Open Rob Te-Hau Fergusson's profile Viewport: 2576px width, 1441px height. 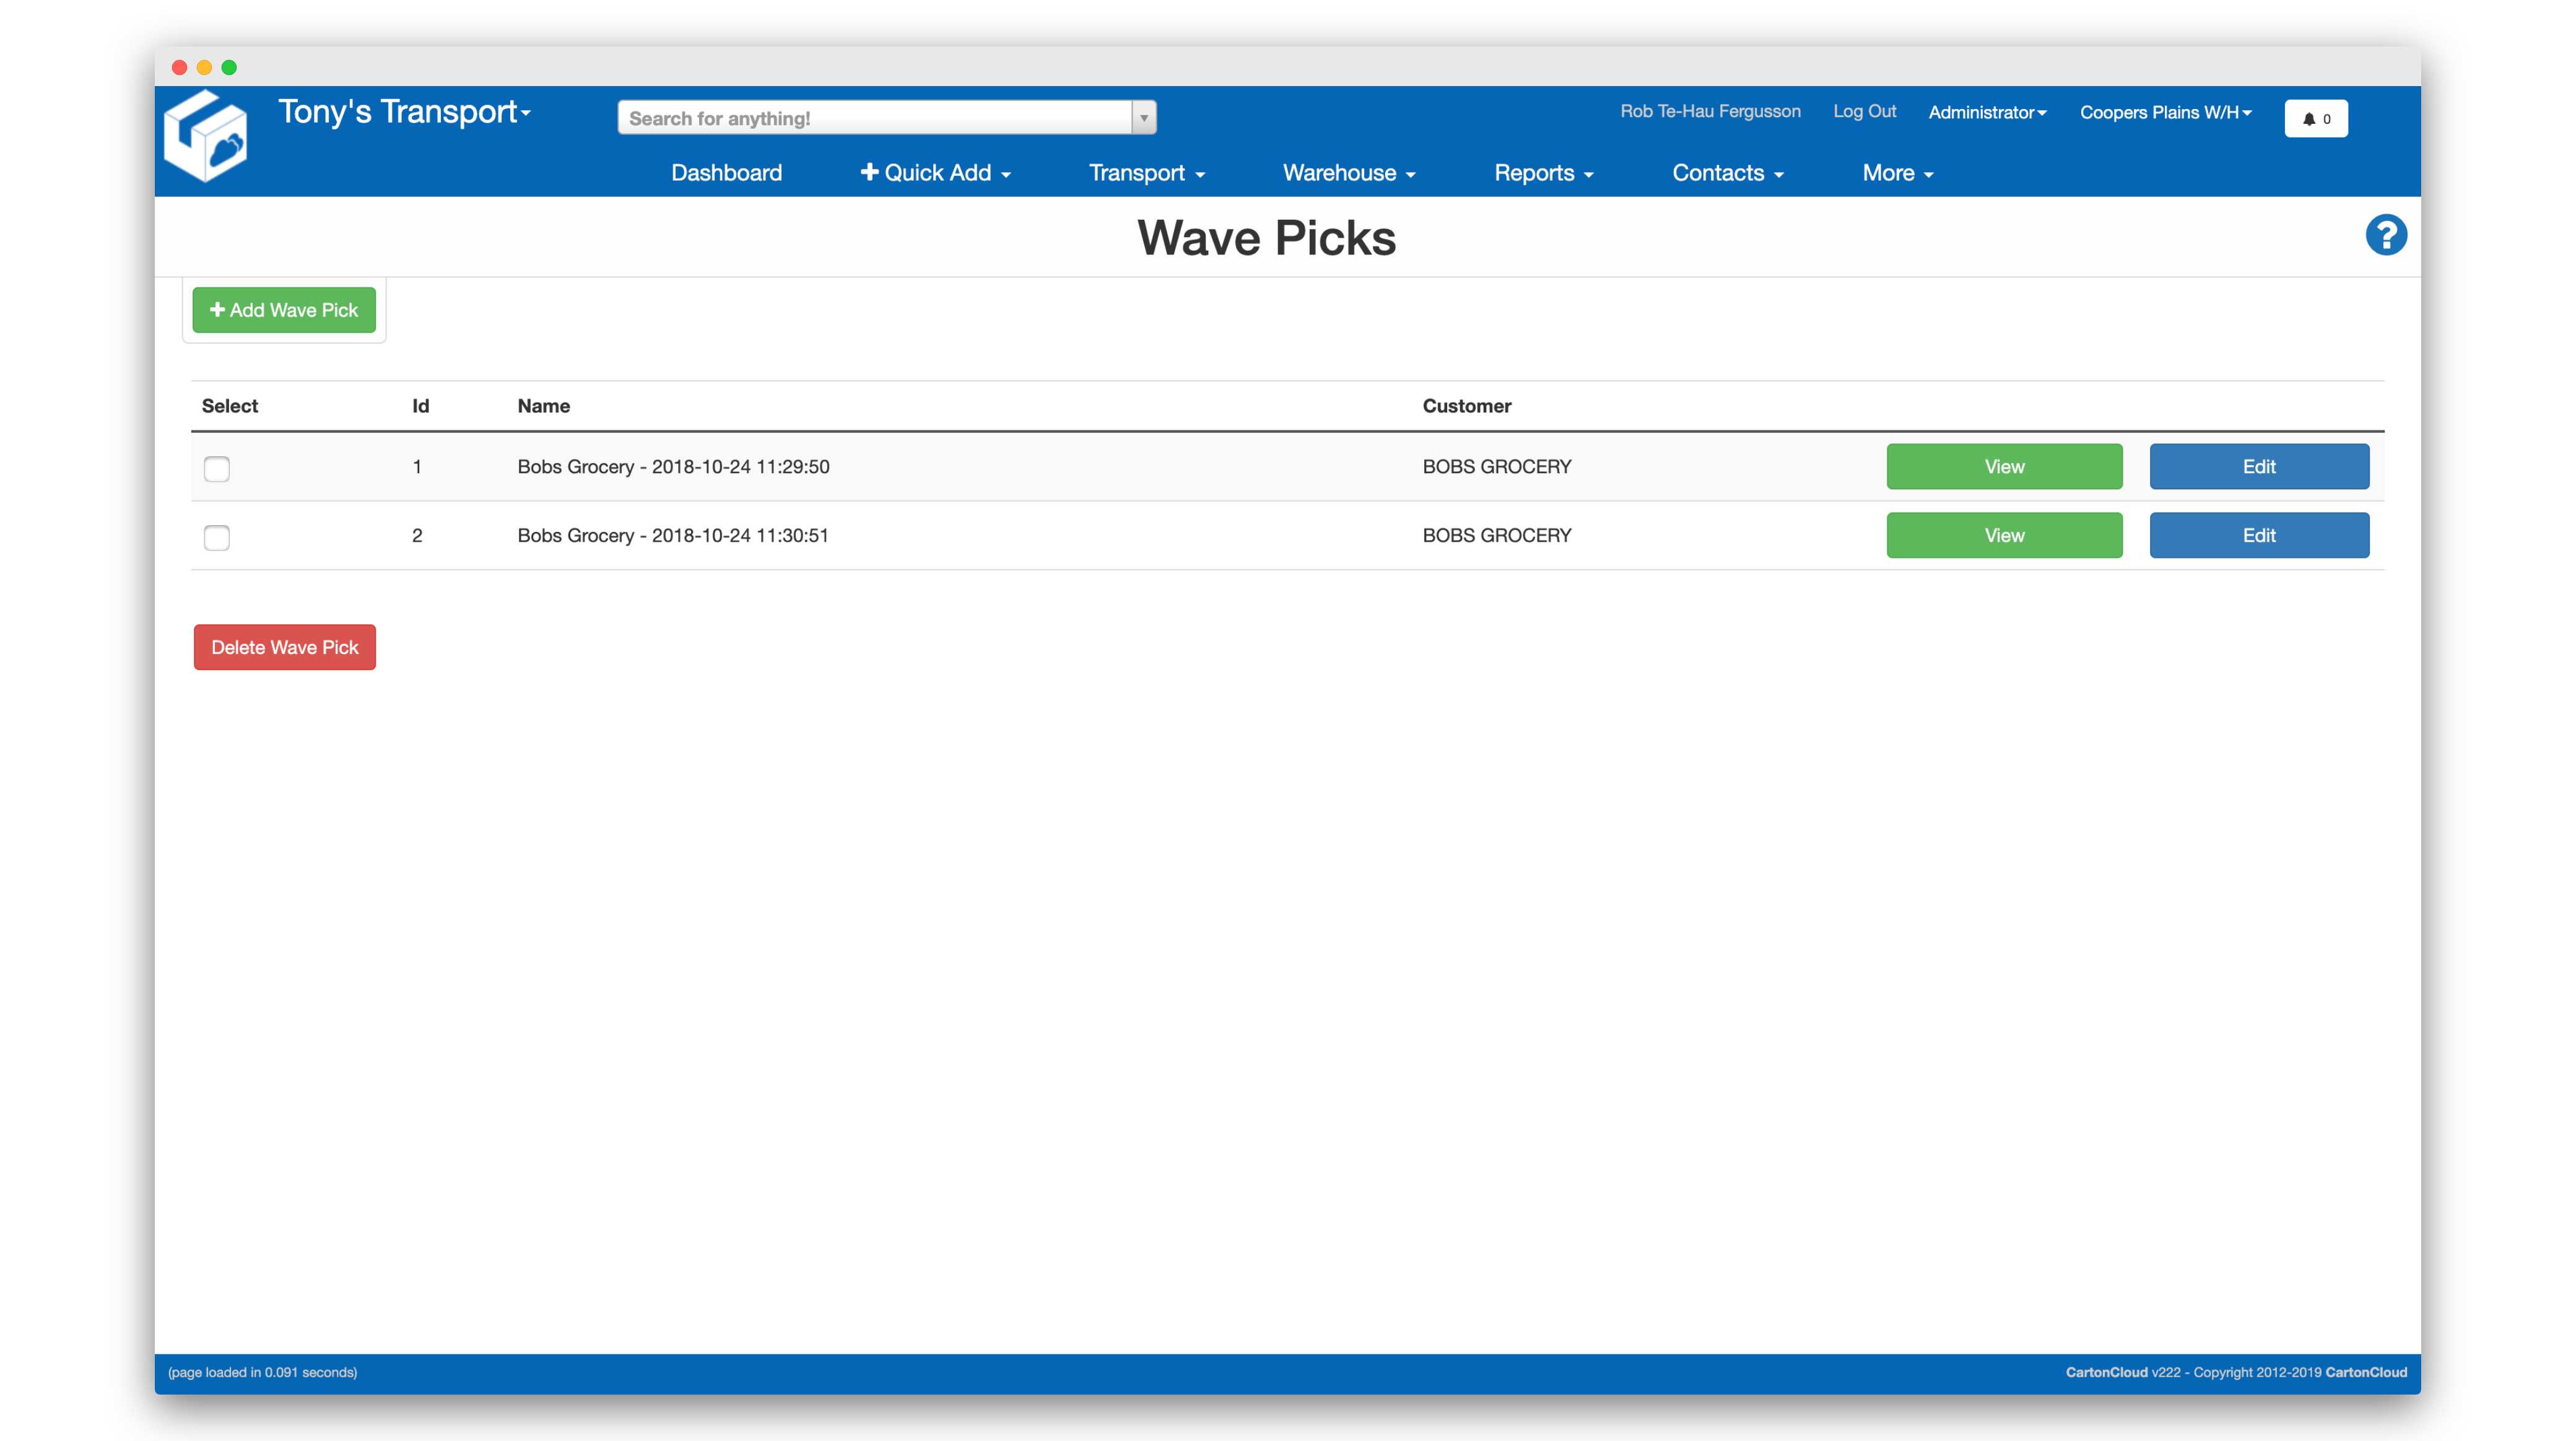tap(1710, 112)
